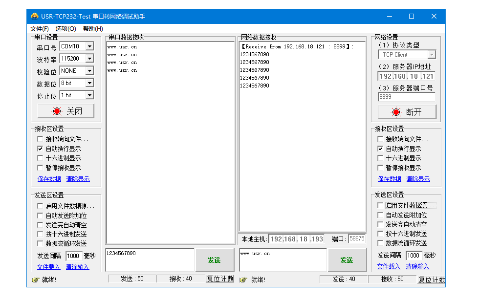Enable network 暂停接收显示 checkbox
The height and width of the screenshot is (303, 479).
[381, 168]
